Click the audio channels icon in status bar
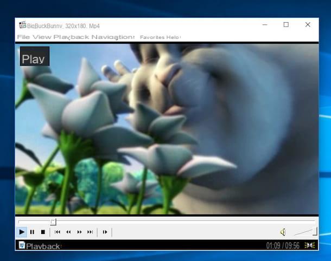 309,245
